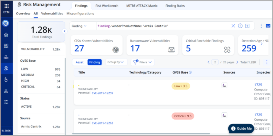Open the dashboard widgets icon in the sidebar
This screenshot has height=136, width=273.
point(6,46)
